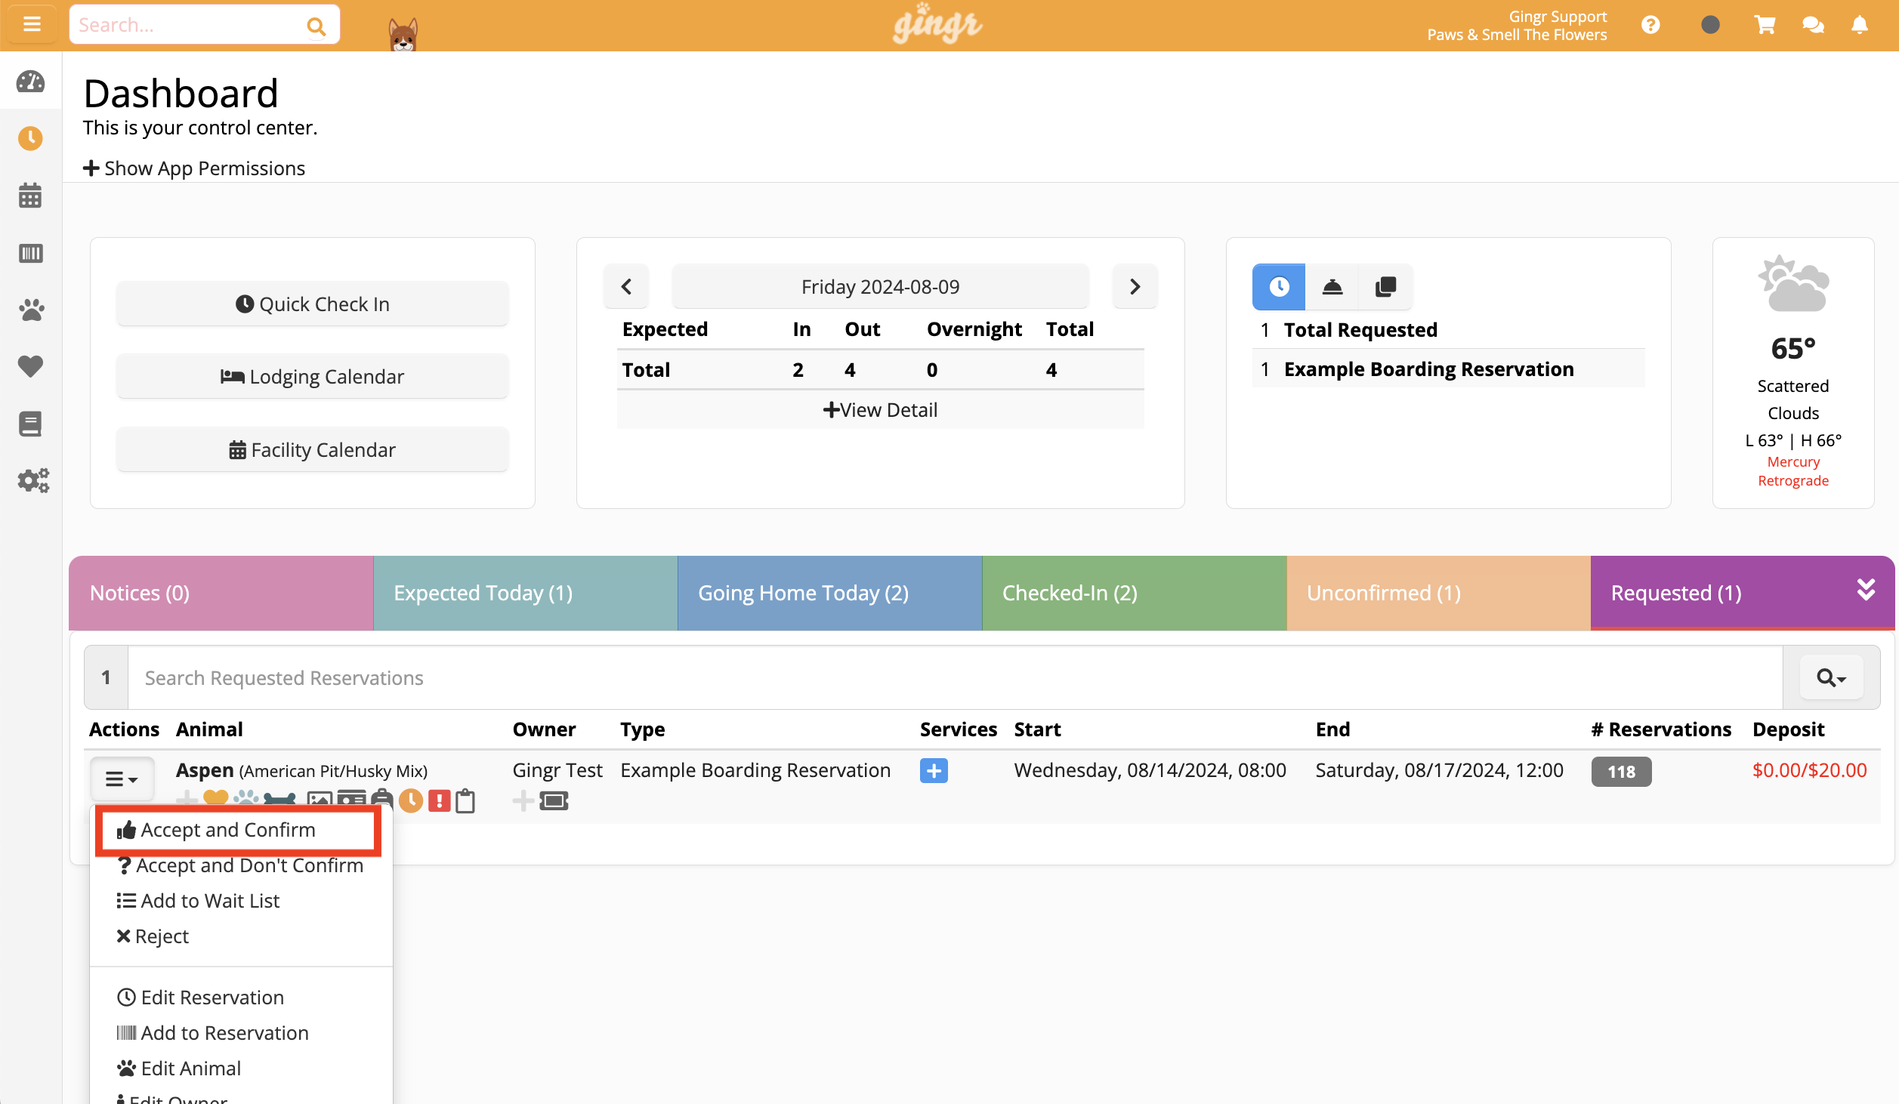Click the Quick Check In button
Screen dimensions: 1899x1104
coord(312,304)
